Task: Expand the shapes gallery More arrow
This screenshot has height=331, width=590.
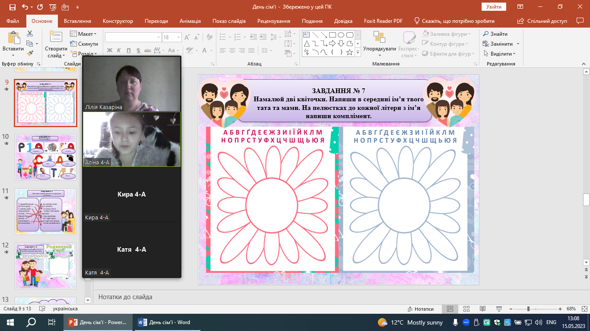Action: (x=358, y=52)
